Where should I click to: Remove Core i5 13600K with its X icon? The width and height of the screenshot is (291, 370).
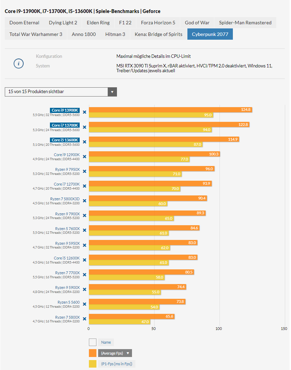[x=84, y=142]
